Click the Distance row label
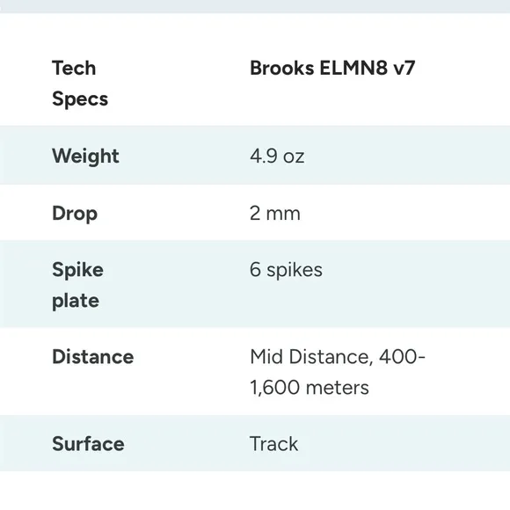Screen dimensions: 510x510 tap(93, 357)
